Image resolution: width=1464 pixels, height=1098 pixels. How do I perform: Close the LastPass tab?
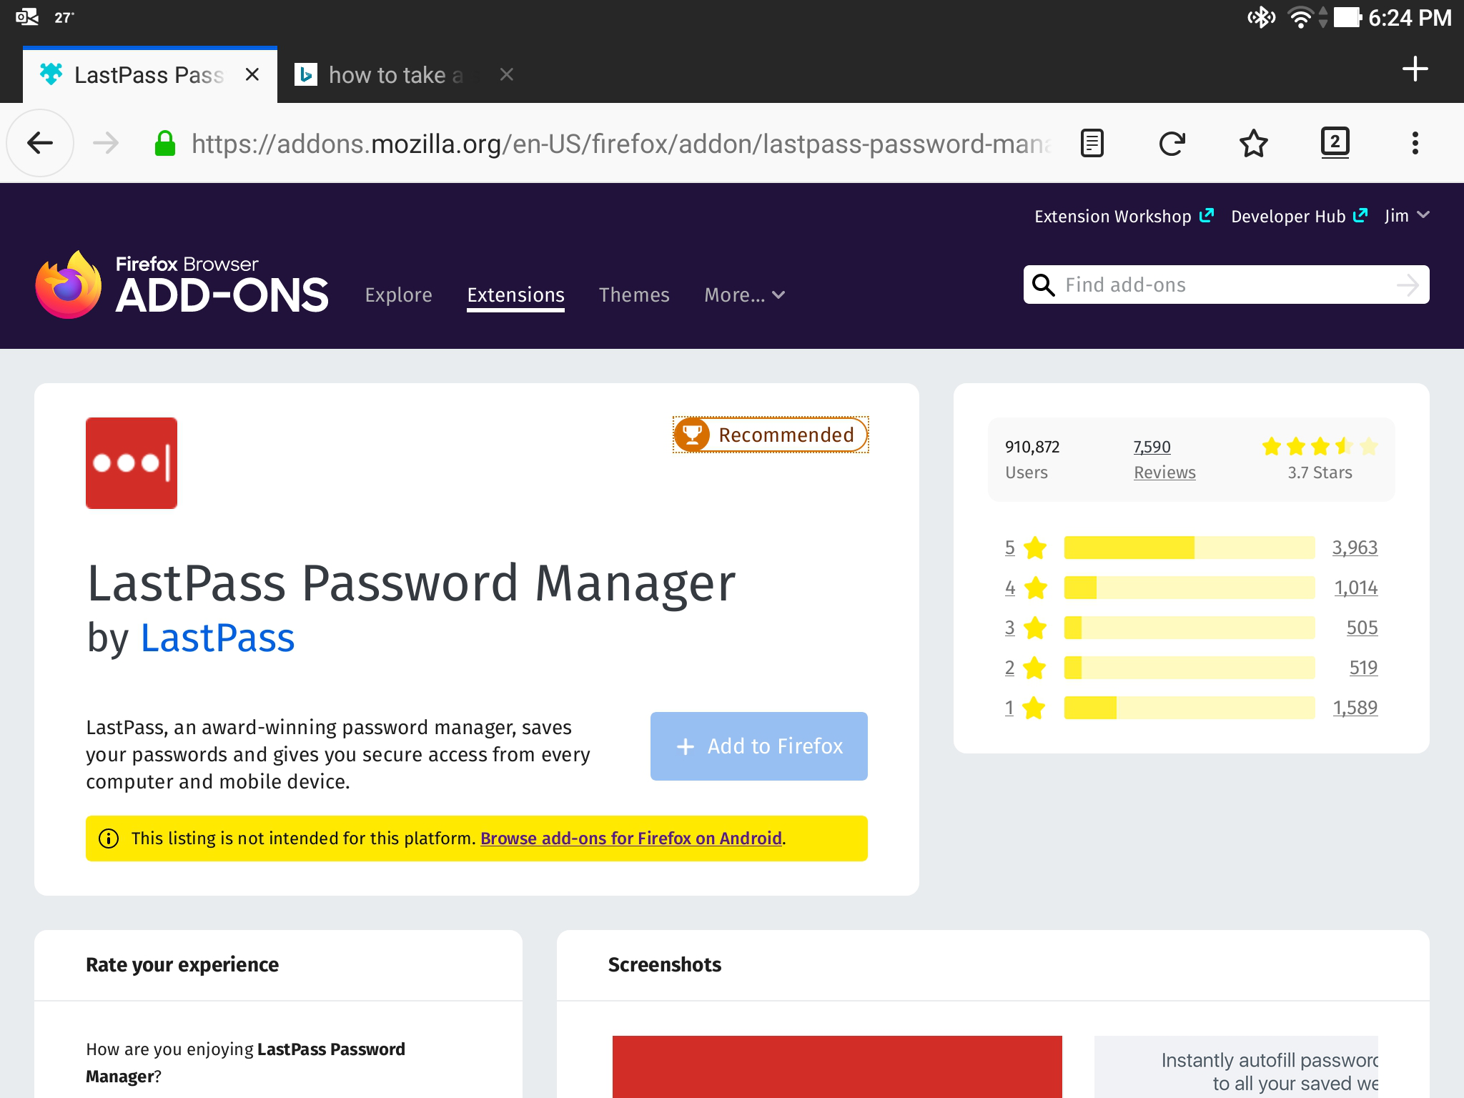click(252, 75)
